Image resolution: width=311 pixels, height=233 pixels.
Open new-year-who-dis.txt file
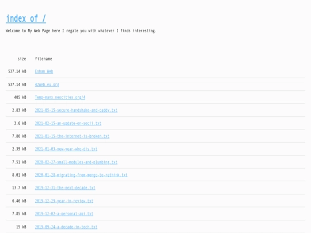pos(66,149)
